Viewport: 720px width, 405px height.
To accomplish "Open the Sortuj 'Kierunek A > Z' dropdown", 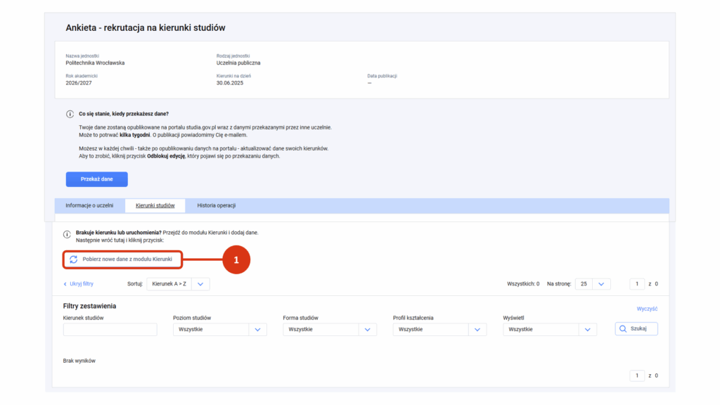I will 178,284.
